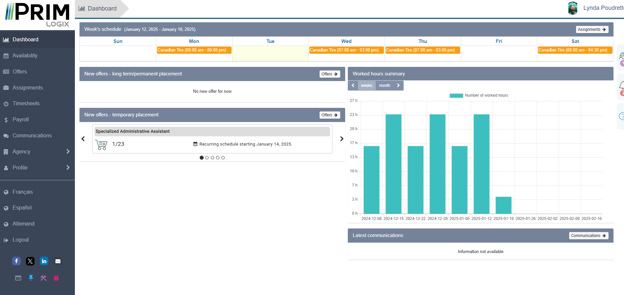Screen dimensions: 624x295
Task: Switch worked hours view to weeks
Action: [366, 86]
